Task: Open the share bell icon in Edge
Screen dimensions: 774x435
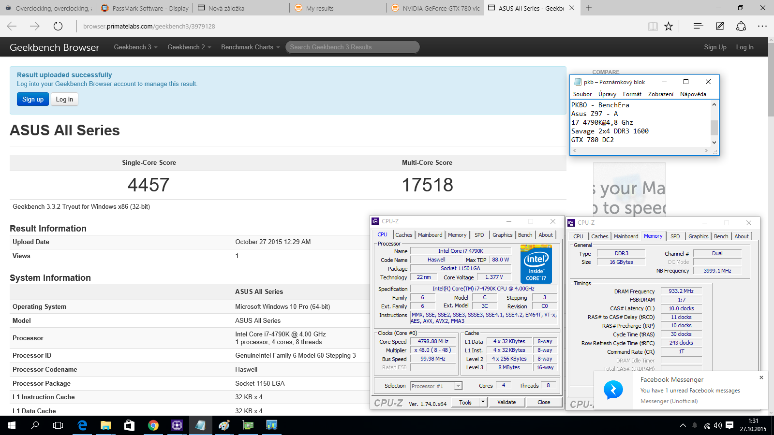Action: tap(741, 26)
